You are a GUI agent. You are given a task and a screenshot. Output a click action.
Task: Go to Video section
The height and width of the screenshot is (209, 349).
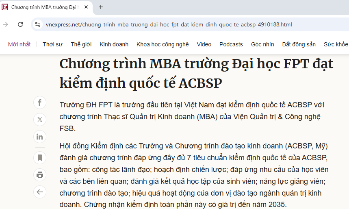[204, 44]
